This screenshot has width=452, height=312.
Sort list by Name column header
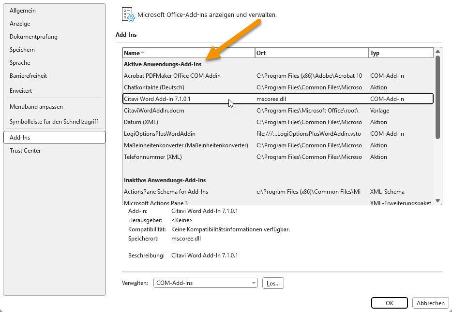point(188,53)
